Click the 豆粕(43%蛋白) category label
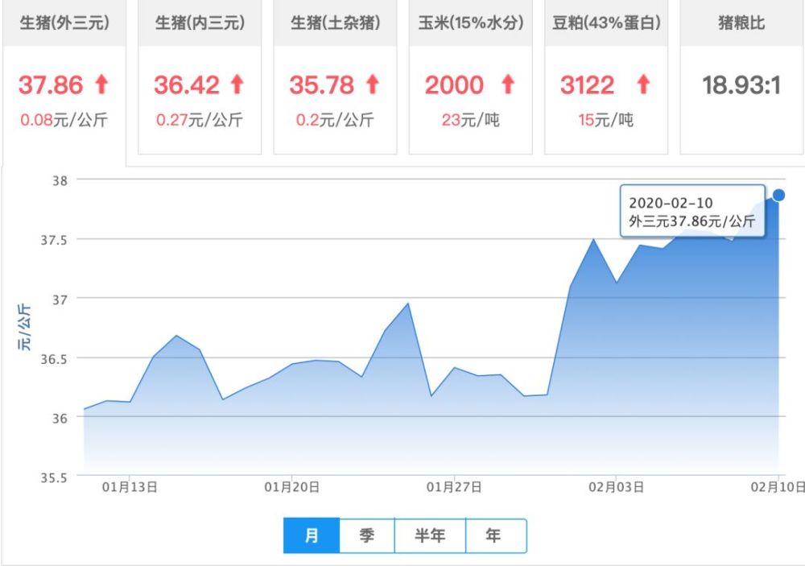 (x=605, y=23)
